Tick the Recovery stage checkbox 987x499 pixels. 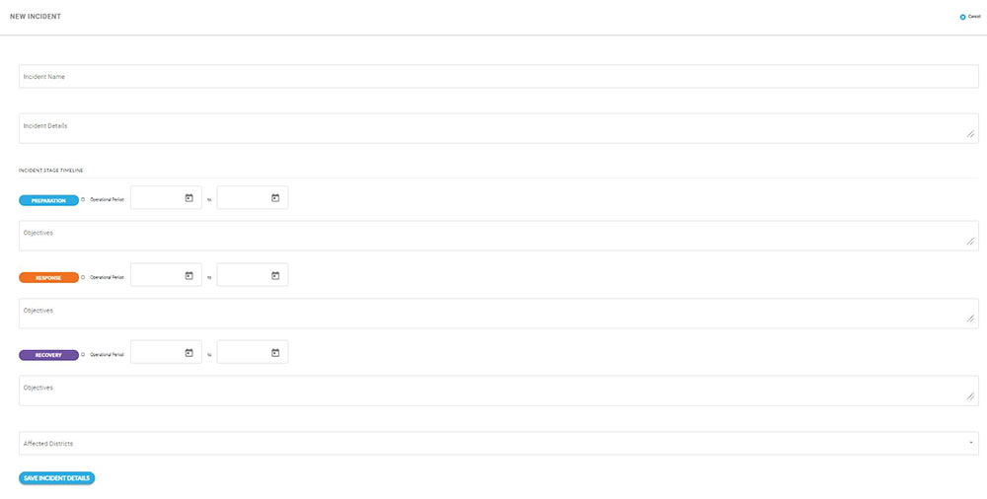83,354
